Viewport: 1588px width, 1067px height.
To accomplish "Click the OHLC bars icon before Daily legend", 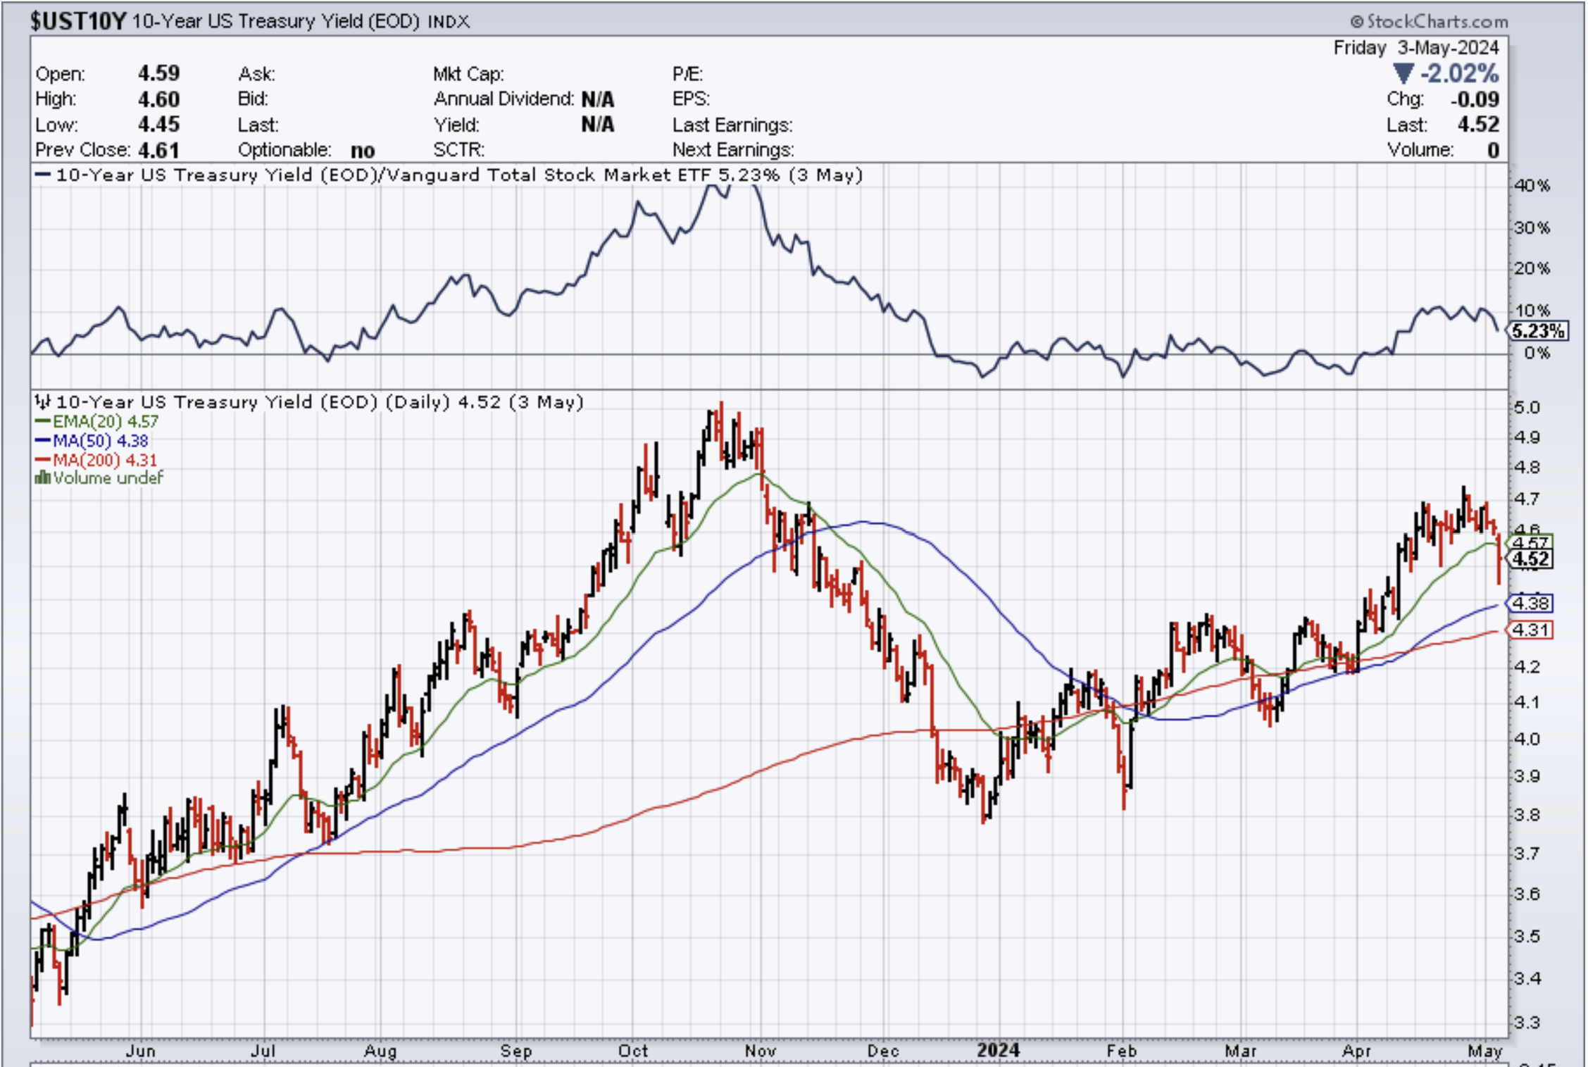I will pyautogui.click(x=42, y=402).
